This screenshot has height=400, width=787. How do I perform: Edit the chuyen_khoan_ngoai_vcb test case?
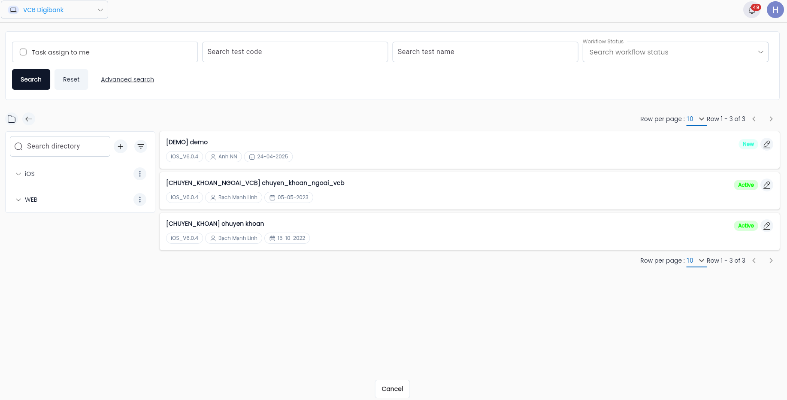pyautogui.click(x=767, y=185)
